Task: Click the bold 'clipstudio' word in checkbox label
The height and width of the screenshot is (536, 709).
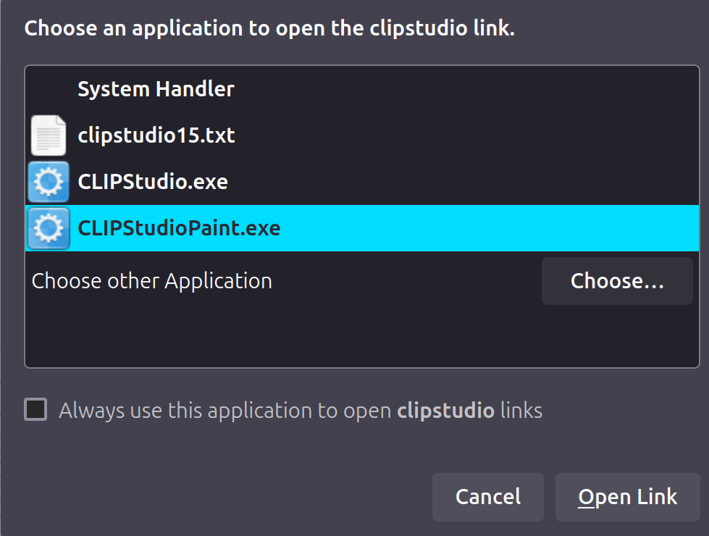Action: (x=445, y=411)
